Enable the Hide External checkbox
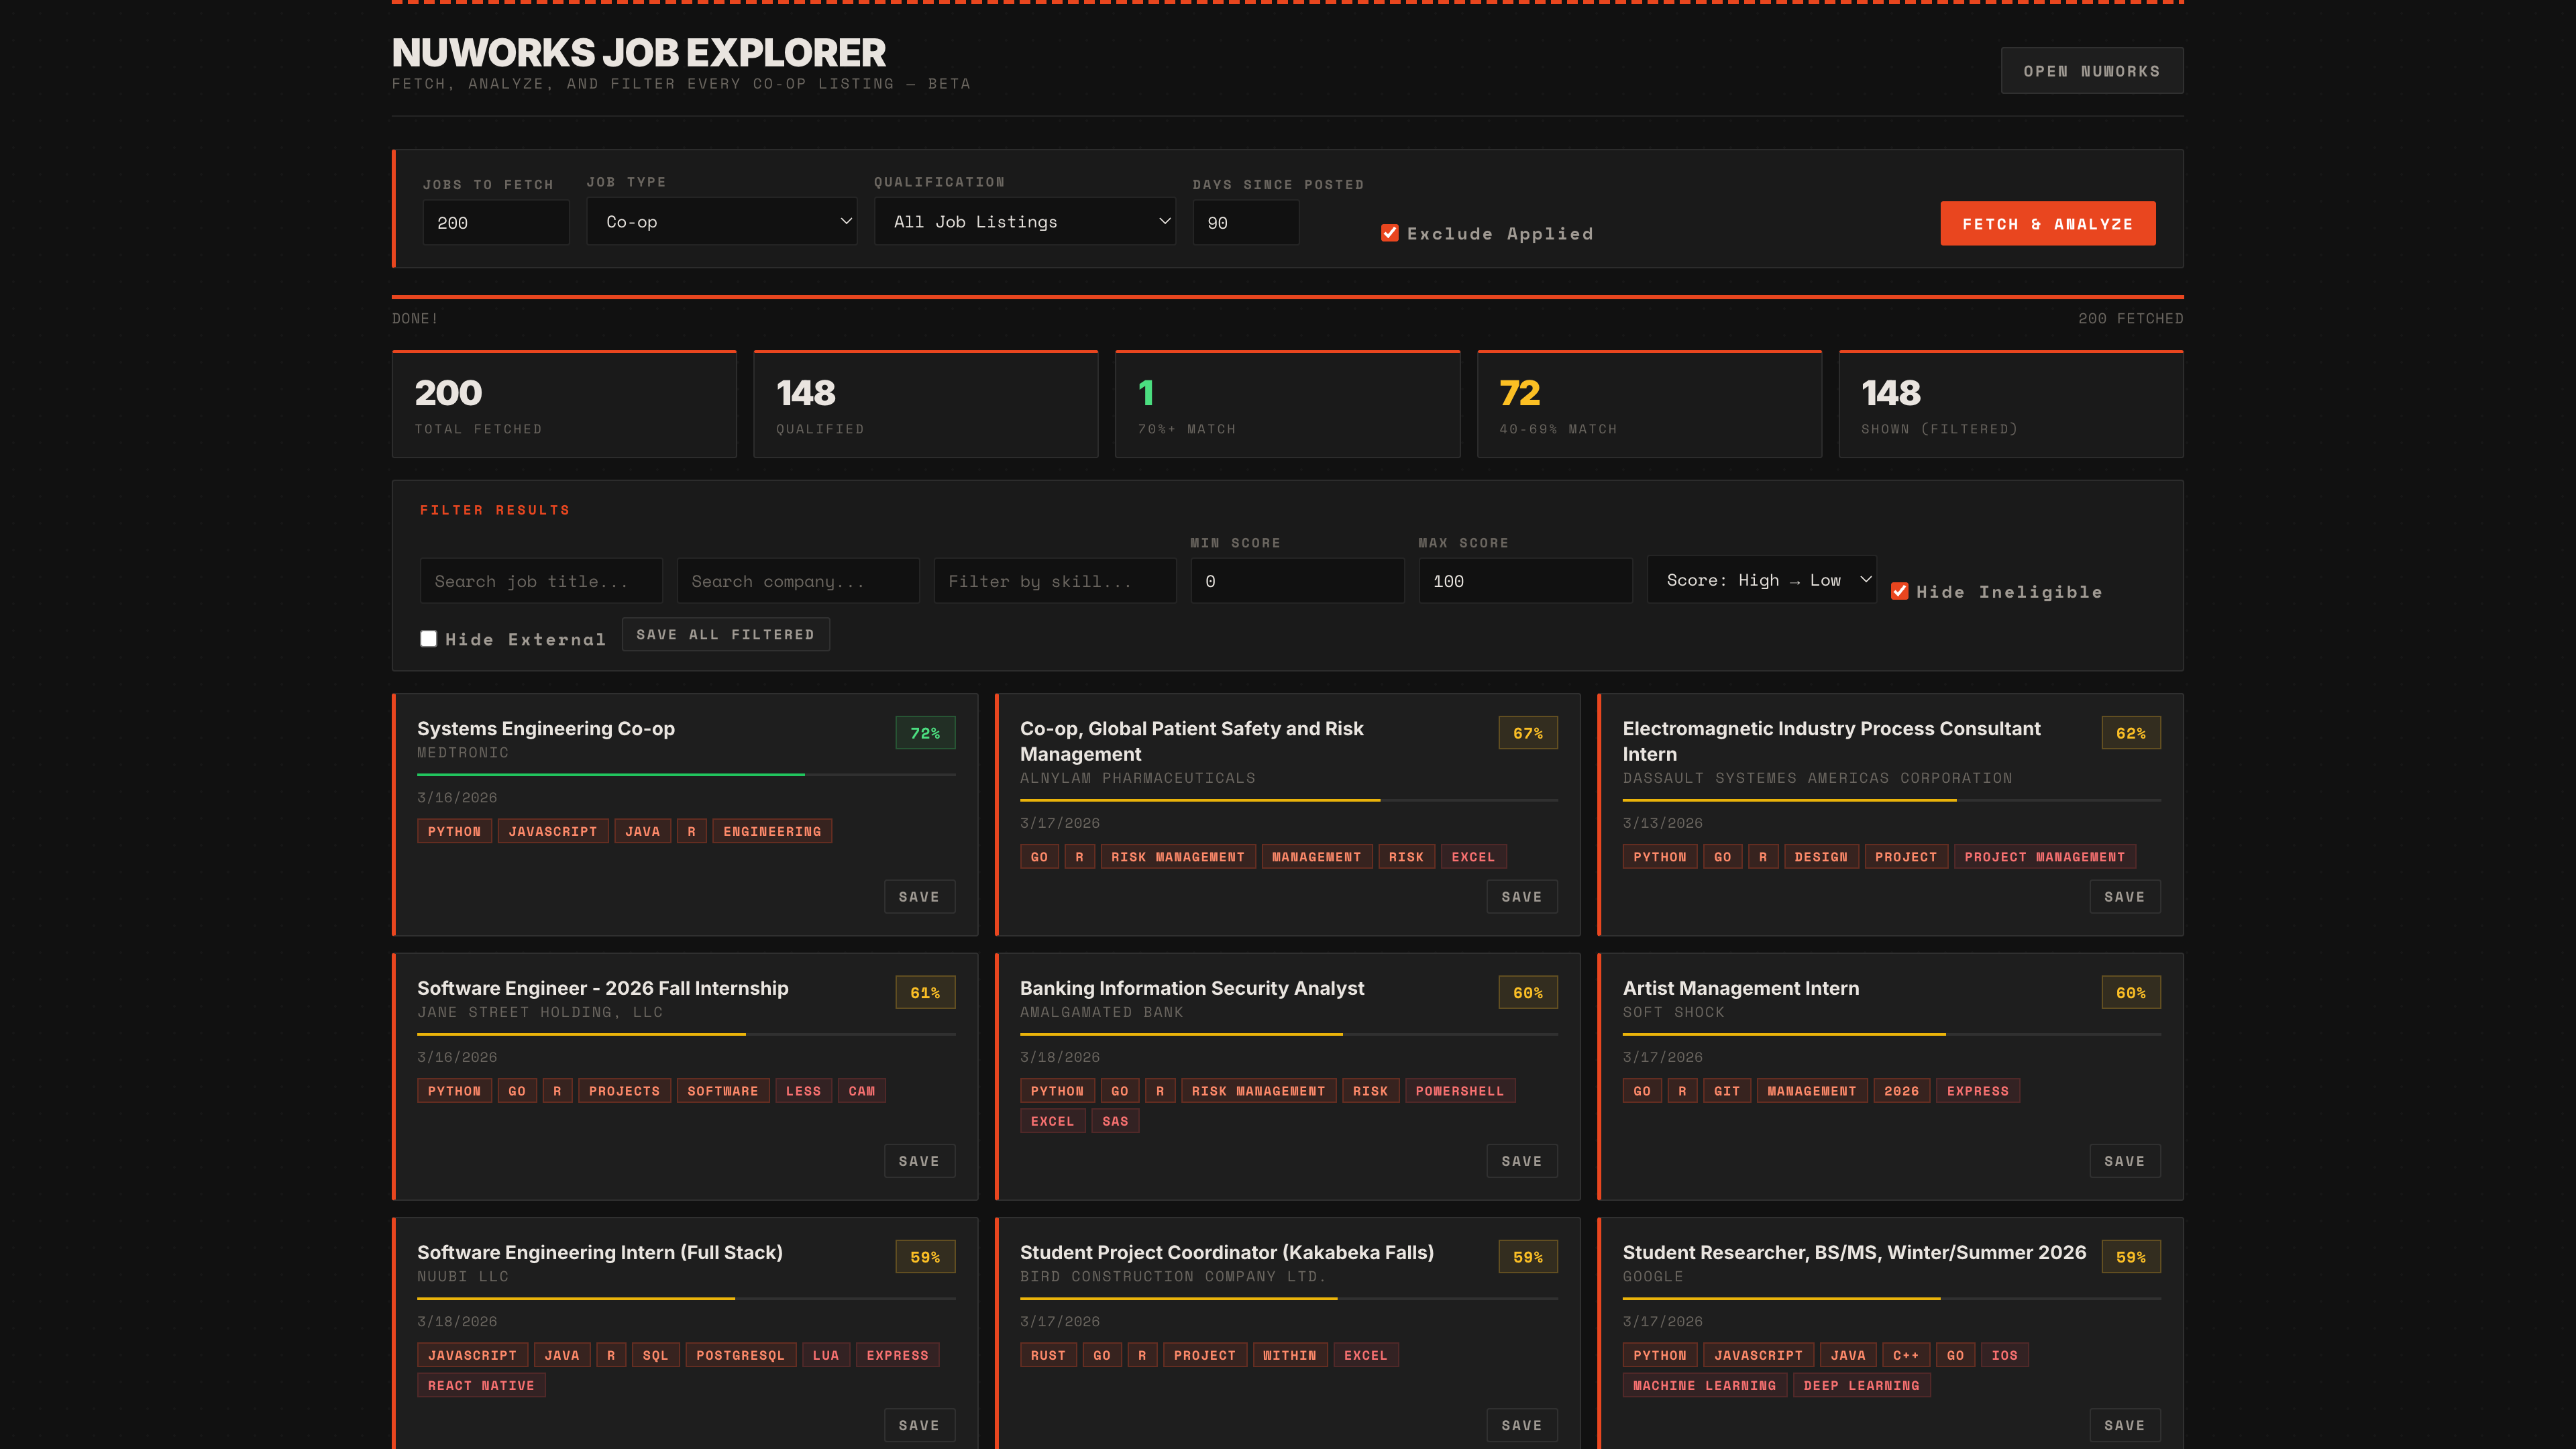Screen dimensions: 2576x1449 429,638
